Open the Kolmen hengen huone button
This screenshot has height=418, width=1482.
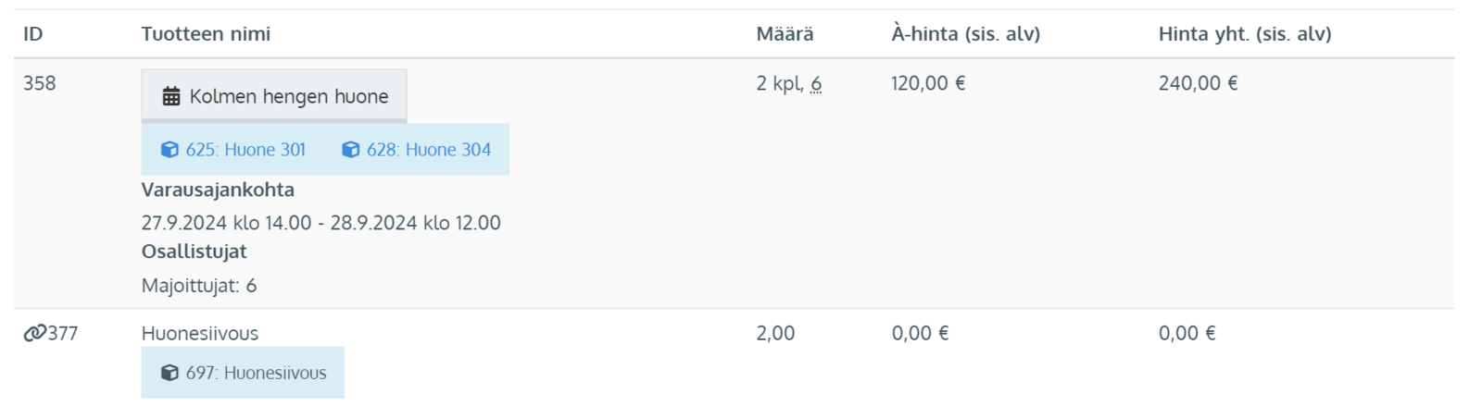click(x=274, y=95)
